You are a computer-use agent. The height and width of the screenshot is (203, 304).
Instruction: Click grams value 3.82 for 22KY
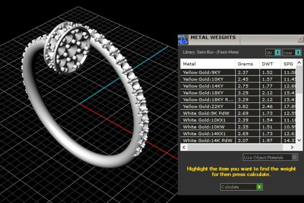click(x=243, y=106)
